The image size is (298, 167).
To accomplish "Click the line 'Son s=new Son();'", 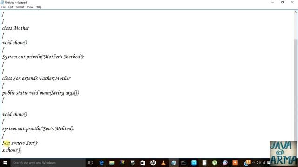I will (x=20, y=143).
